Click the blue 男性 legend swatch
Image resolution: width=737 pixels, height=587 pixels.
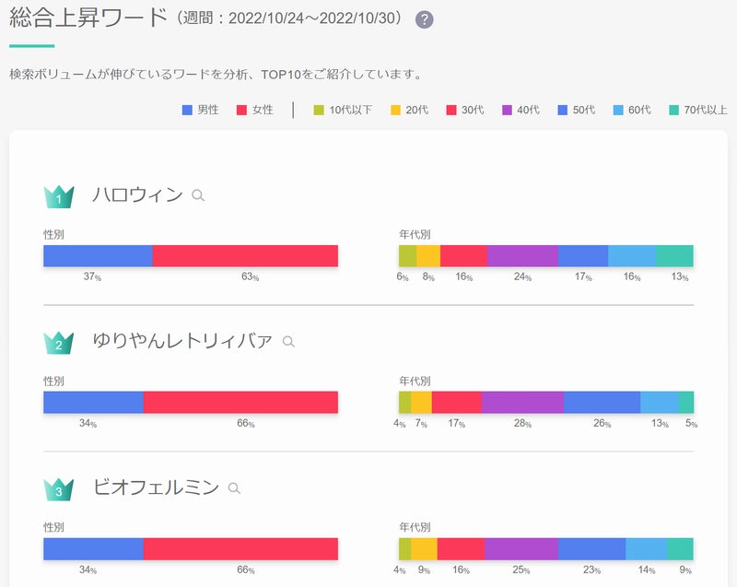pos(188,110)
